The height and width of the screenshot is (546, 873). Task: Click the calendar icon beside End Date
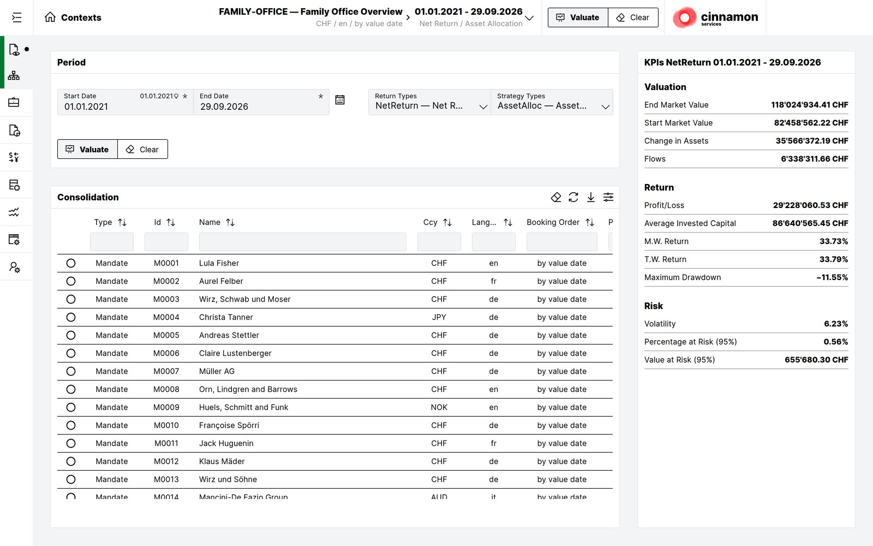pos(340,100)
